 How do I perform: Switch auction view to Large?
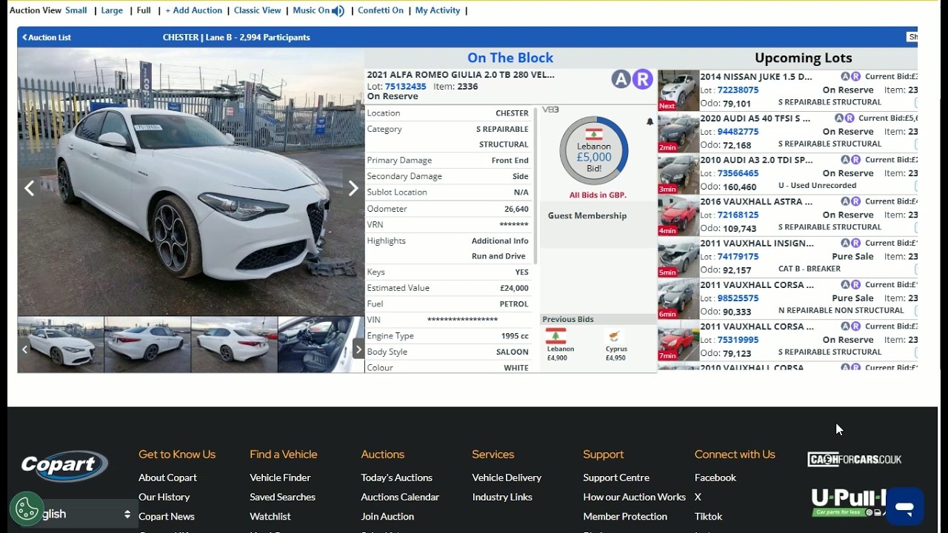[x=112, y=10]
